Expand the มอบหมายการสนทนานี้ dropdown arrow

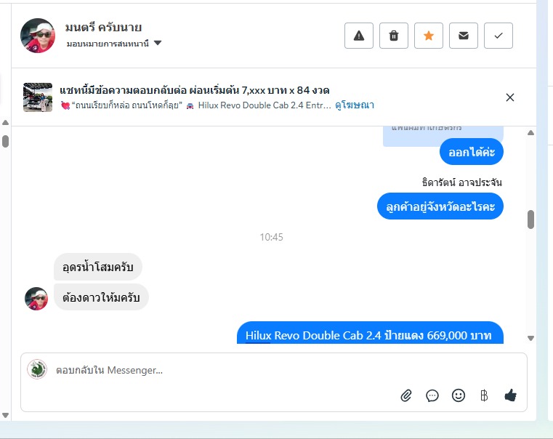click(158, 43)
